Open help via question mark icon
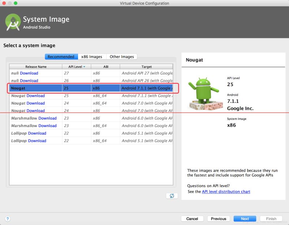The width and height of the screenshot is (289, 225). coord(8,218)
